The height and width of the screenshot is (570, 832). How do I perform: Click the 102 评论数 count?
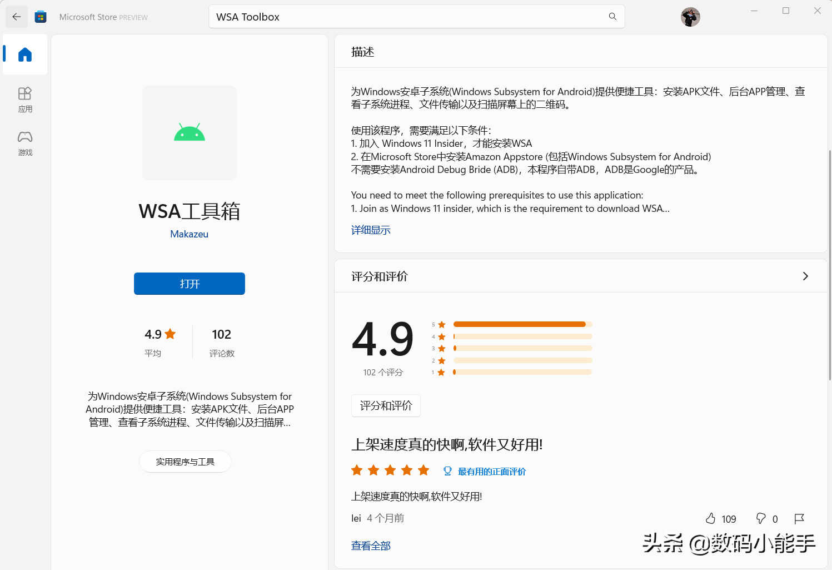pyautogui.click(x=222, y=342)
